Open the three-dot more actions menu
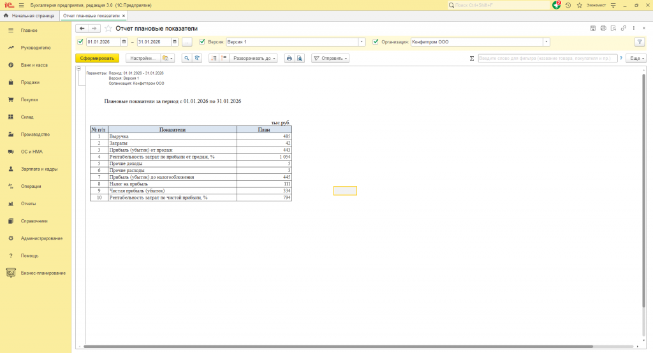The height and width of the screenshot is (353, 653). 634,28
